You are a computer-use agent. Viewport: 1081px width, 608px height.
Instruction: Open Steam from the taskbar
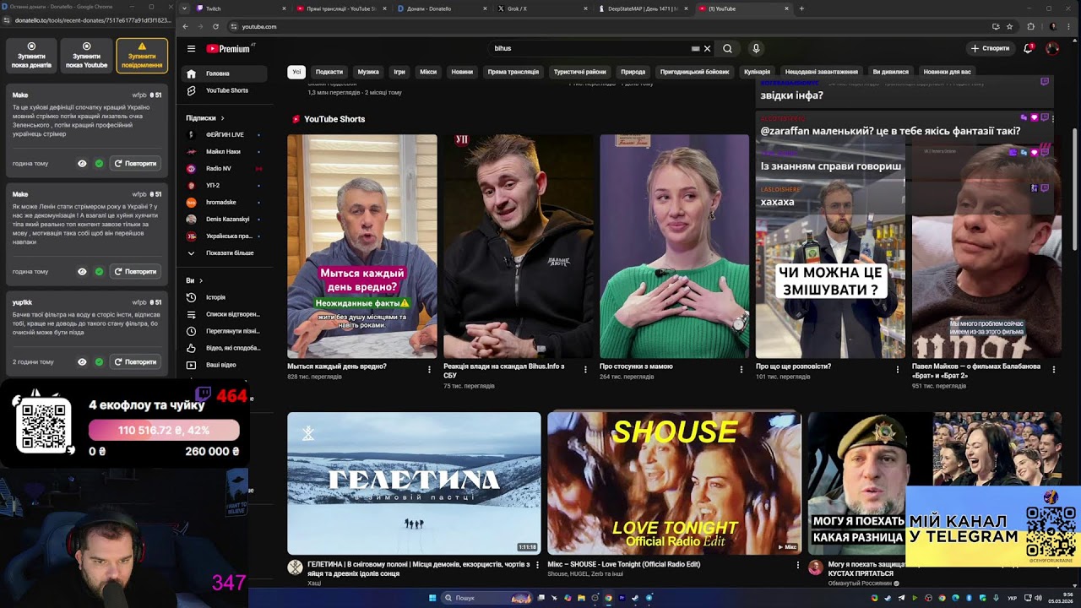(635, 598)
